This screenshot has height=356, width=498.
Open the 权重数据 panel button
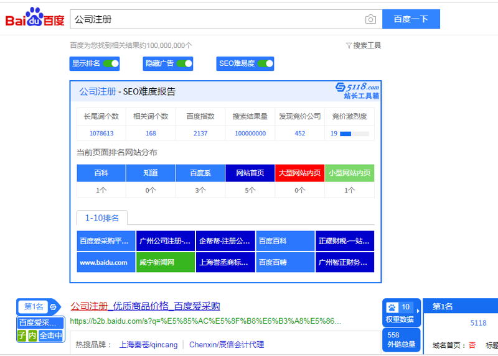tap(401, 313)
